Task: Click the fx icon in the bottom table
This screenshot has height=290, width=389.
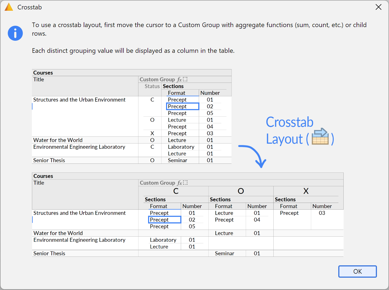Action: pyautogui.click(x=179, y=183)
